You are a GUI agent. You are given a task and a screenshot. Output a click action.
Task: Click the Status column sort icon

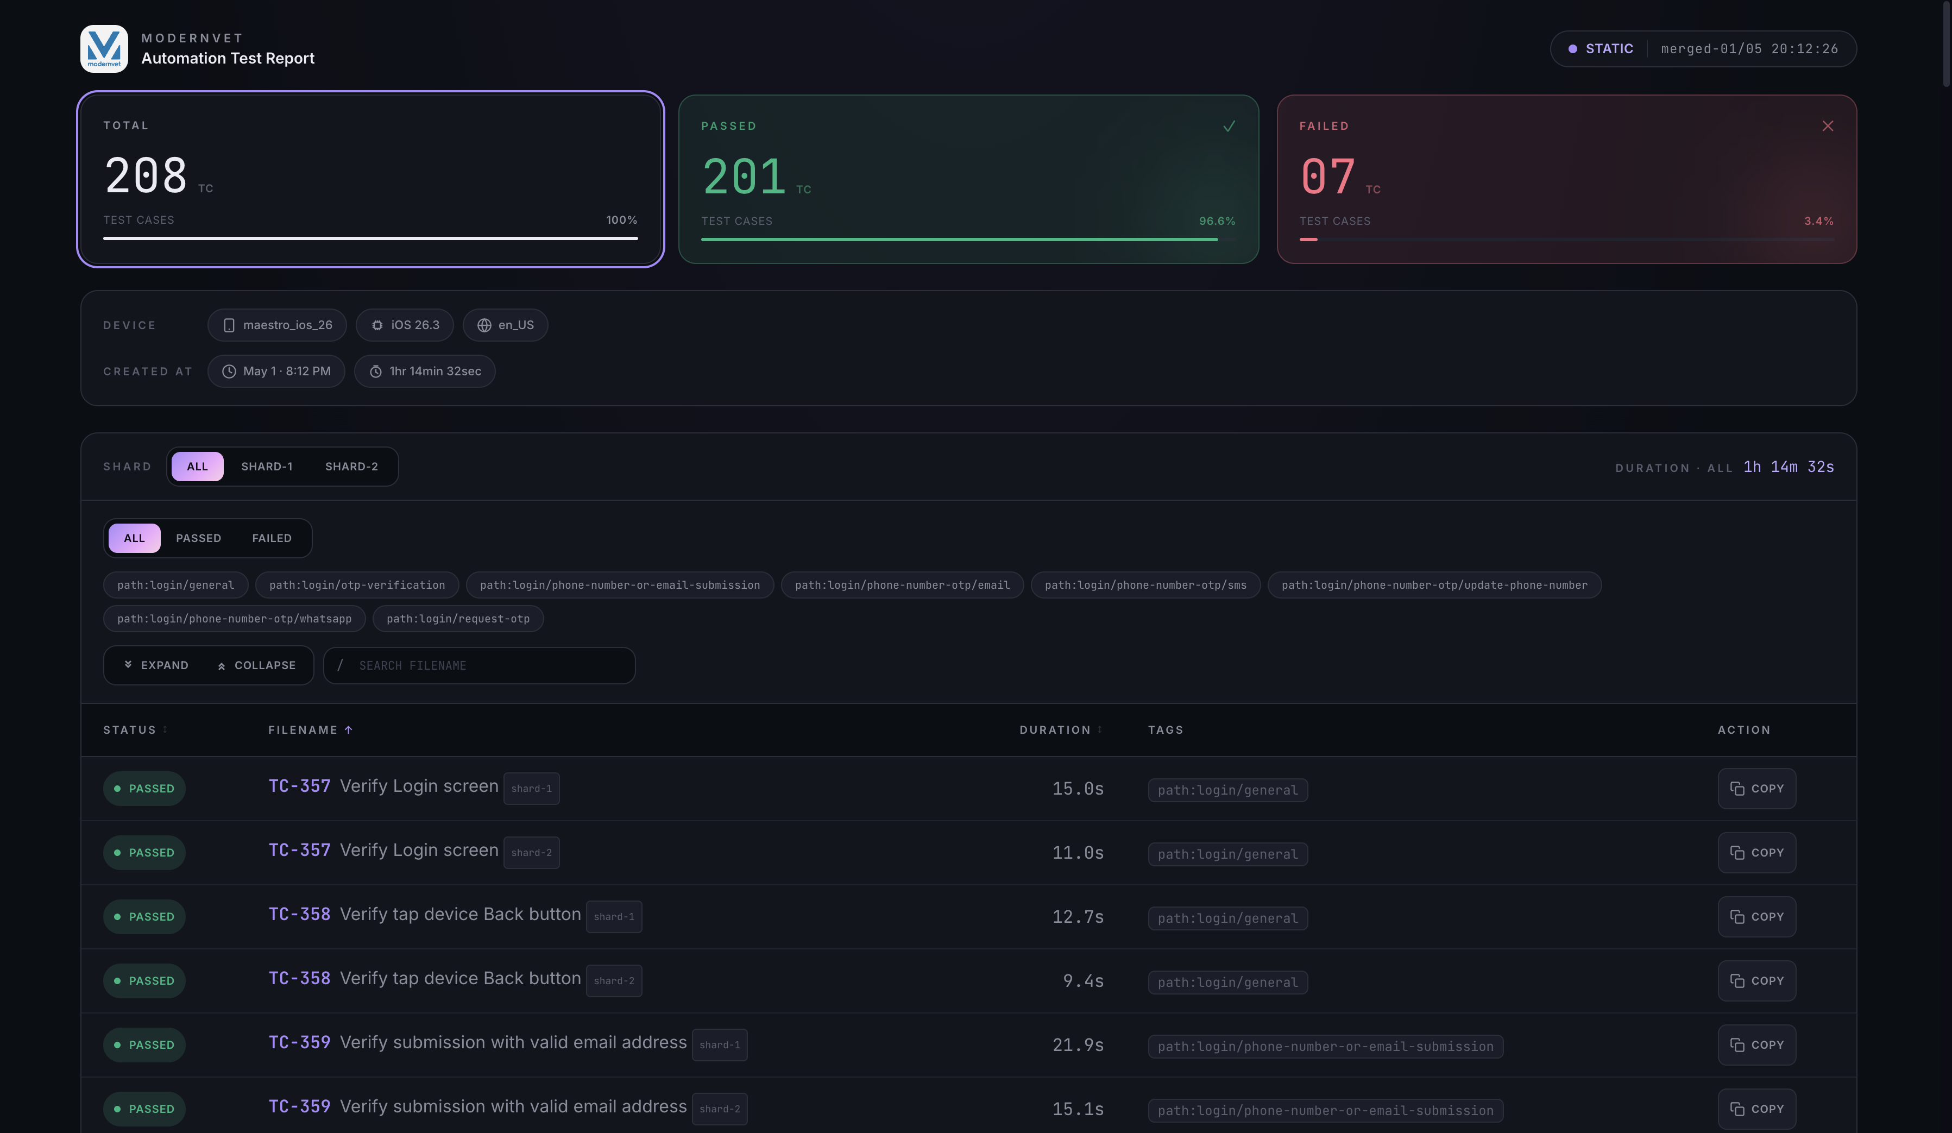click(165, 729)
